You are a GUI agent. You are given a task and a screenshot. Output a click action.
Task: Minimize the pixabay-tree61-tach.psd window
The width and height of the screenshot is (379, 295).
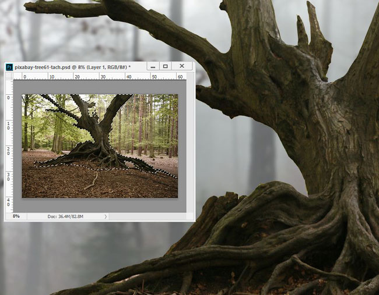click(153, 66)
